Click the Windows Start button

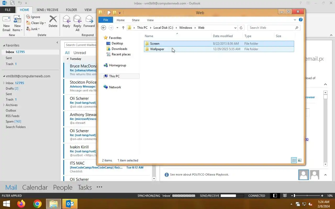[x=7, y=204]
